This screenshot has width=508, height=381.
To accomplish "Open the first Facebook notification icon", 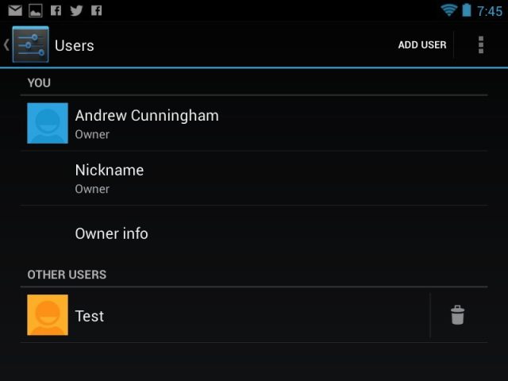I will (x=56, y=10).
